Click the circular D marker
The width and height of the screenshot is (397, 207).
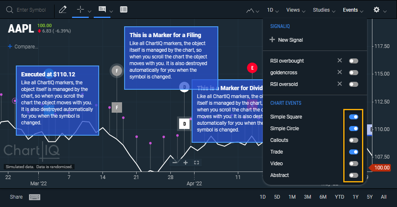(184, 87)
